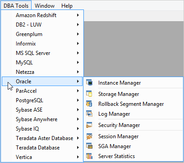This screenshot has height=163, width=184.
Task: Choose Greenplum from the DBA Tools list
Action: (42, 34)
